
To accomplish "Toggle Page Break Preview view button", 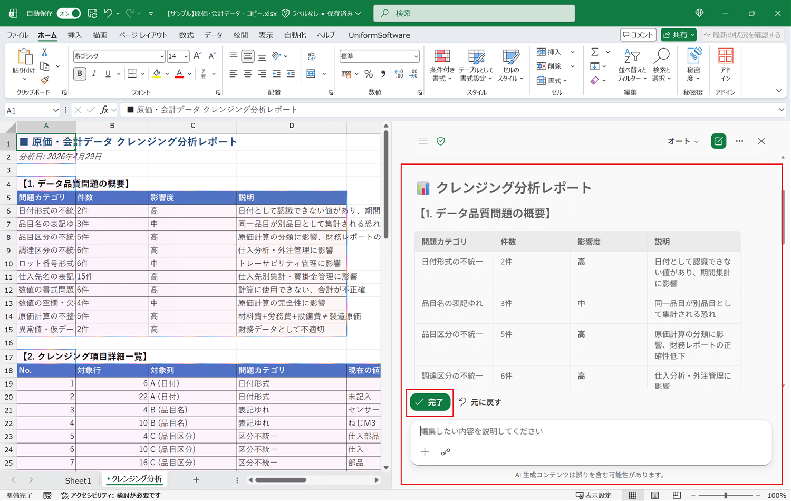I will [677, 495].
